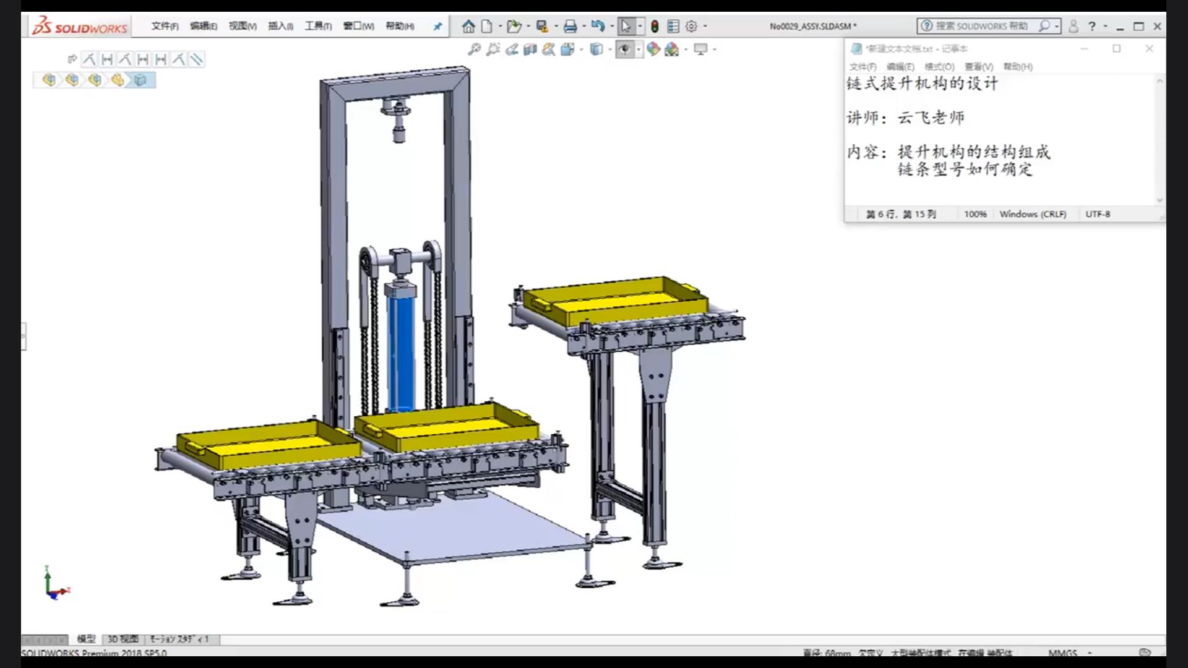Click the breadcrumb arrow icon left of mates
The image size is (1188, 668).
point(72,59)
